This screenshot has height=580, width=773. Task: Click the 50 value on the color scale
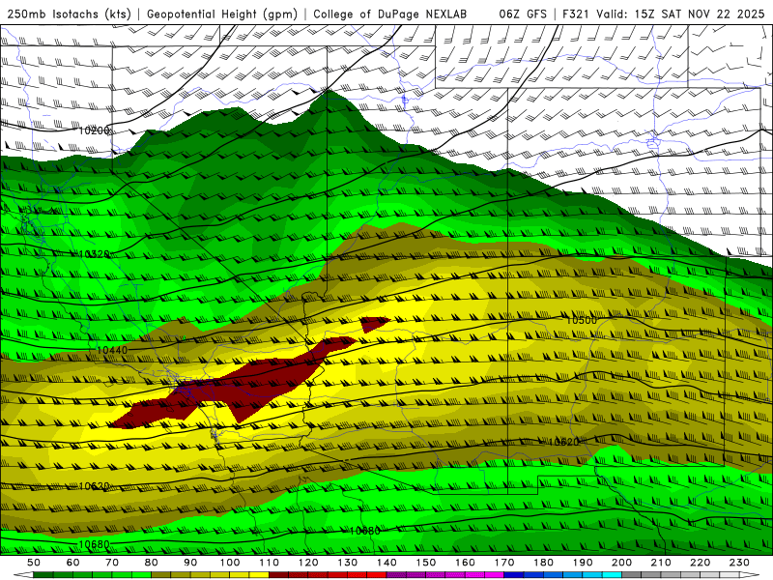click(x=34, y=563)
